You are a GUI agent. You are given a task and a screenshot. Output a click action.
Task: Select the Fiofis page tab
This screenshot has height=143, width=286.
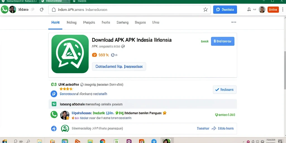coord(106,22)
